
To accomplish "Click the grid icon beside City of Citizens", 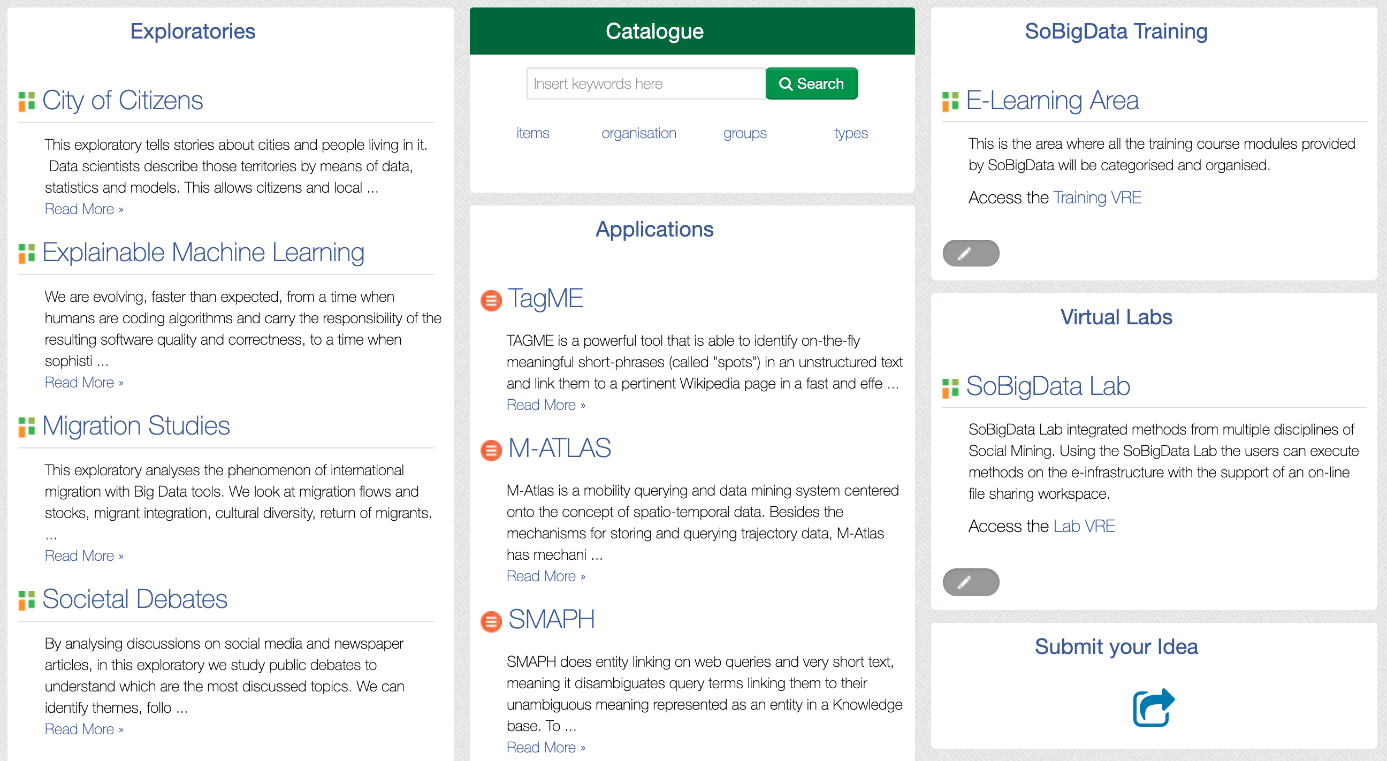I will [x=26, y=101].
